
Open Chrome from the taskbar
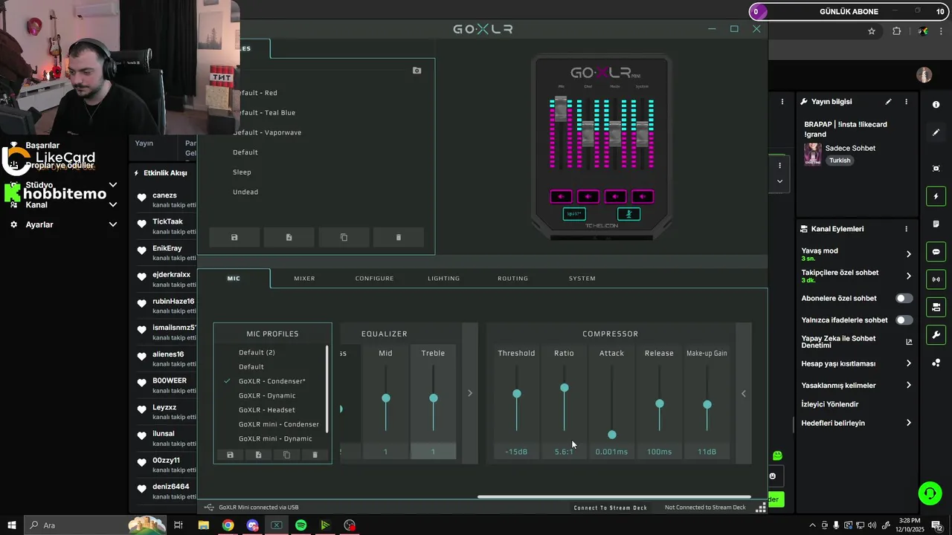click(228, 525)
